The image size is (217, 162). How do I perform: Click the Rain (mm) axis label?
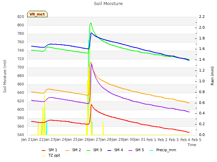tap(212, 76)
